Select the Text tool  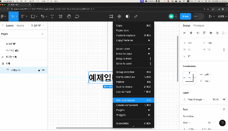[52, 16]
